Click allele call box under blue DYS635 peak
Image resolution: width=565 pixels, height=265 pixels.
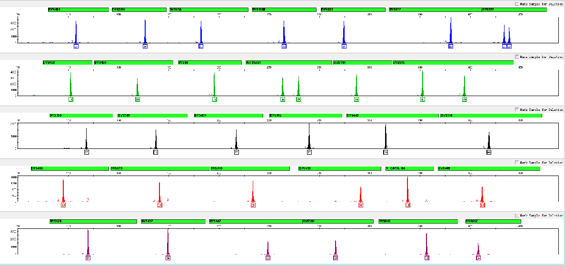click(x=201, y=47)
